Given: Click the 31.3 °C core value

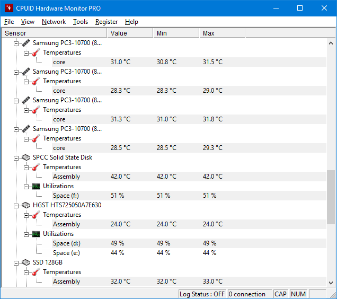Looking at the screenshot, I should [x=120, y=119].
